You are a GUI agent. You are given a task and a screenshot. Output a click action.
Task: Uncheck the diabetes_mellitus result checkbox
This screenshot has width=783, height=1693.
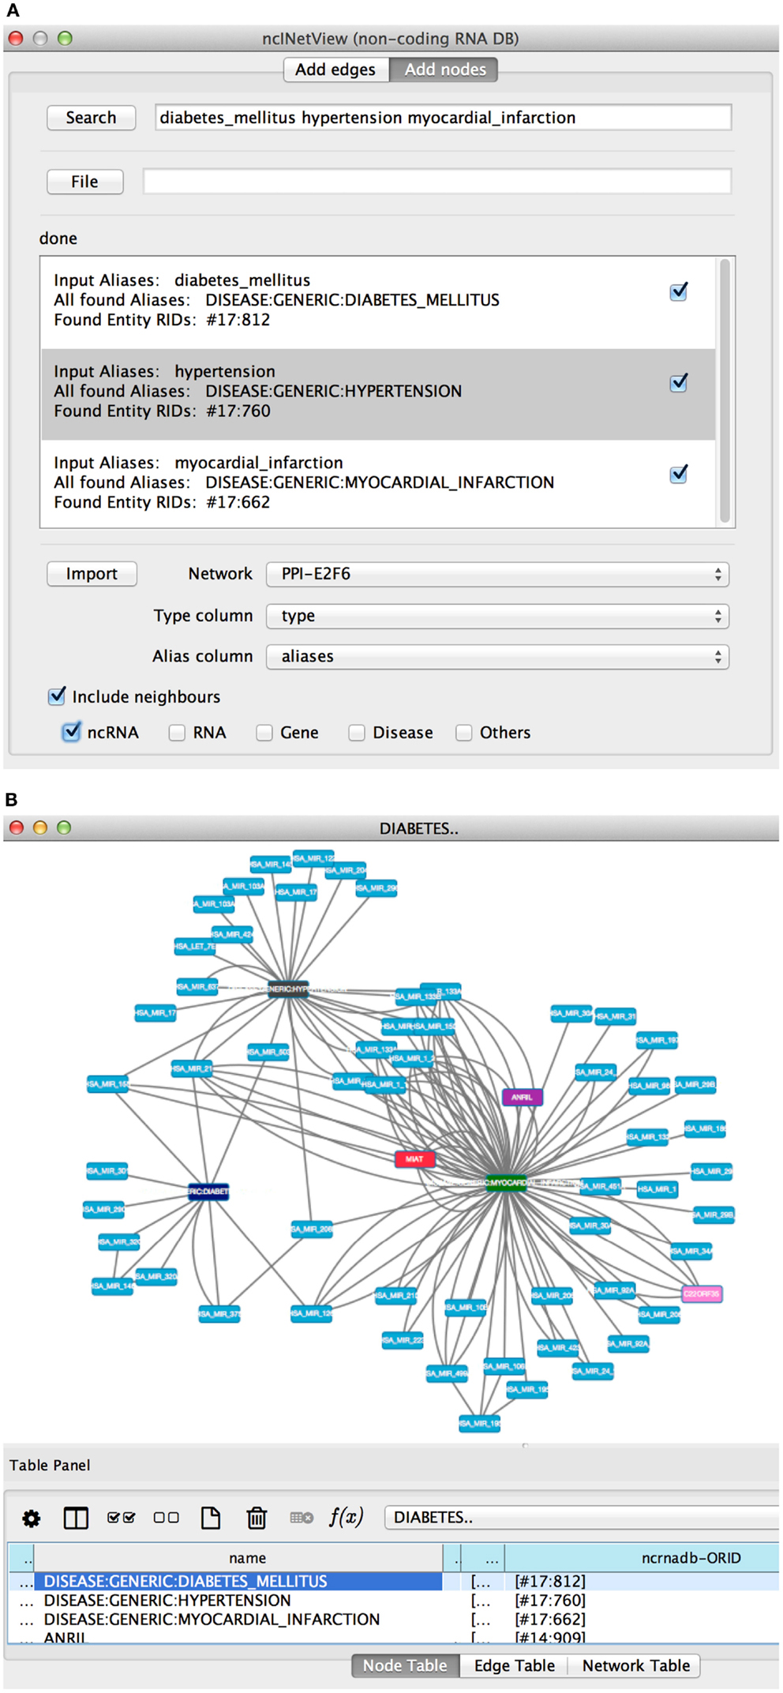pyautogui.click(x=679, y=292)
